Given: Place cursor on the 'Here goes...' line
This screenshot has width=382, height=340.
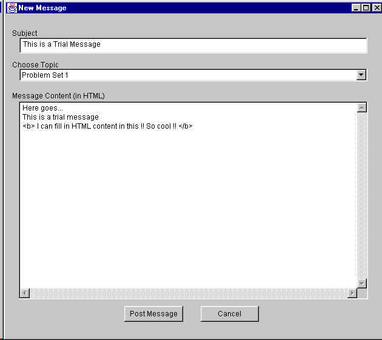Looking at the screenshot, I should pyautogui.click(x=42, y=108).
